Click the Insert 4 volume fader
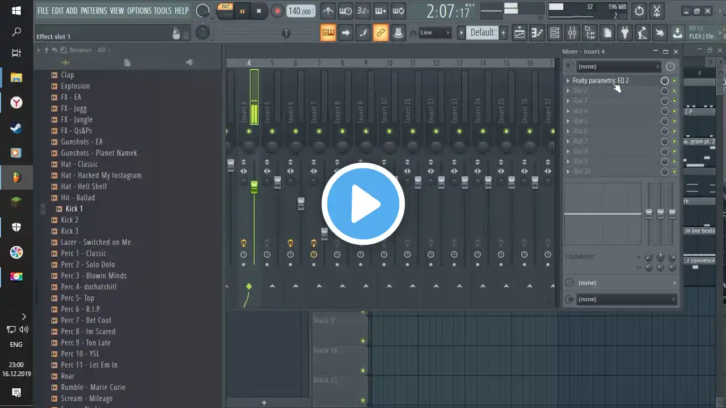 [254, 187]
